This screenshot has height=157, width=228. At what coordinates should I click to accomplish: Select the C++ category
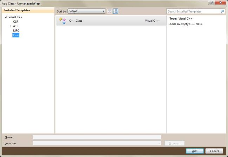16,35
